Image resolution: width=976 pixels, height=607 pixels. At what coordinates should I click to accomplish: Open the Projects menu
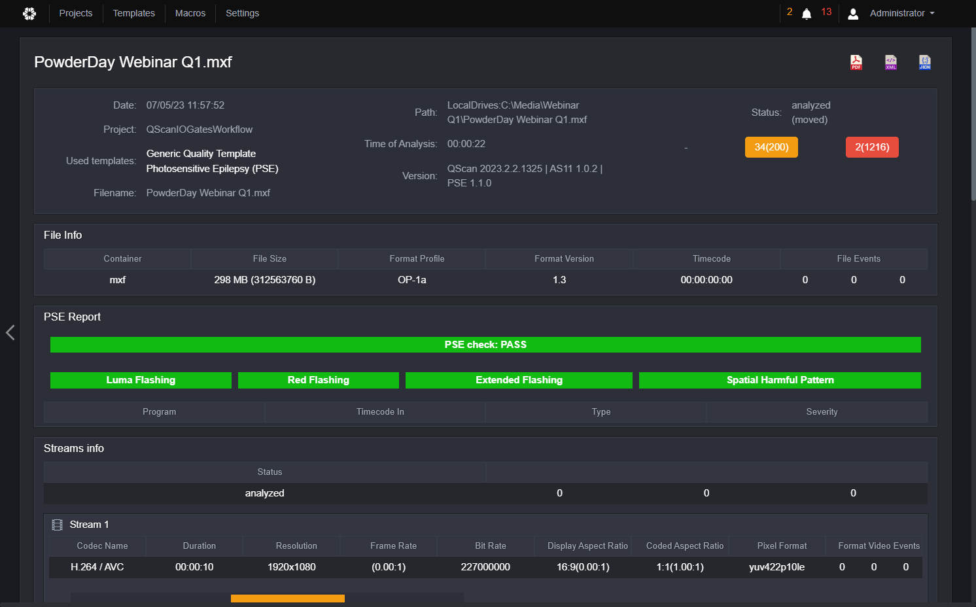[x=76, y=13]
